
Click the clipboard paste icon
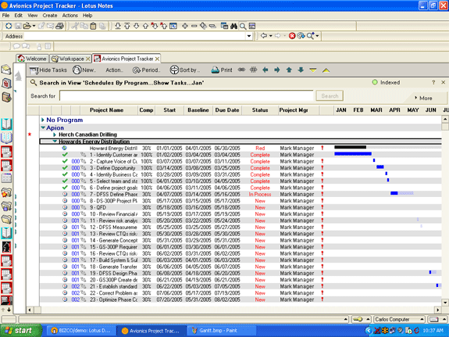pos(93,26)
